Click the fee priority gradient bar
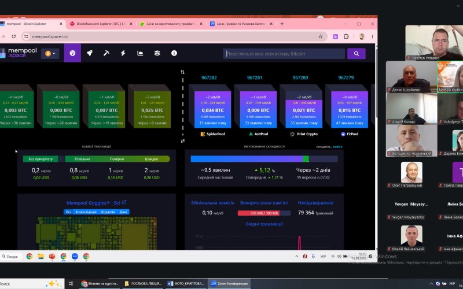Viewport: 463px width, 289px height. (96, 159)
